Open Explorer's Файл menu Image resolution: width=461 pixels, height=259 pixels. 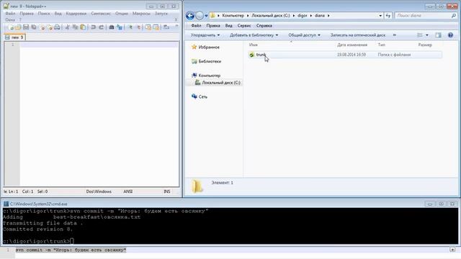pyautogui.click(x=196, y=26)
